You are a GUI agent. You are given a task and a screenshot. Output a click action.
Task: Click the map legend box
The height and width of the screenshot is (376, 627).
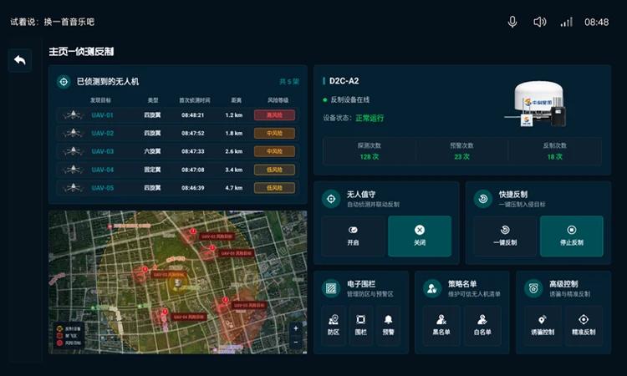pos(69,336)
